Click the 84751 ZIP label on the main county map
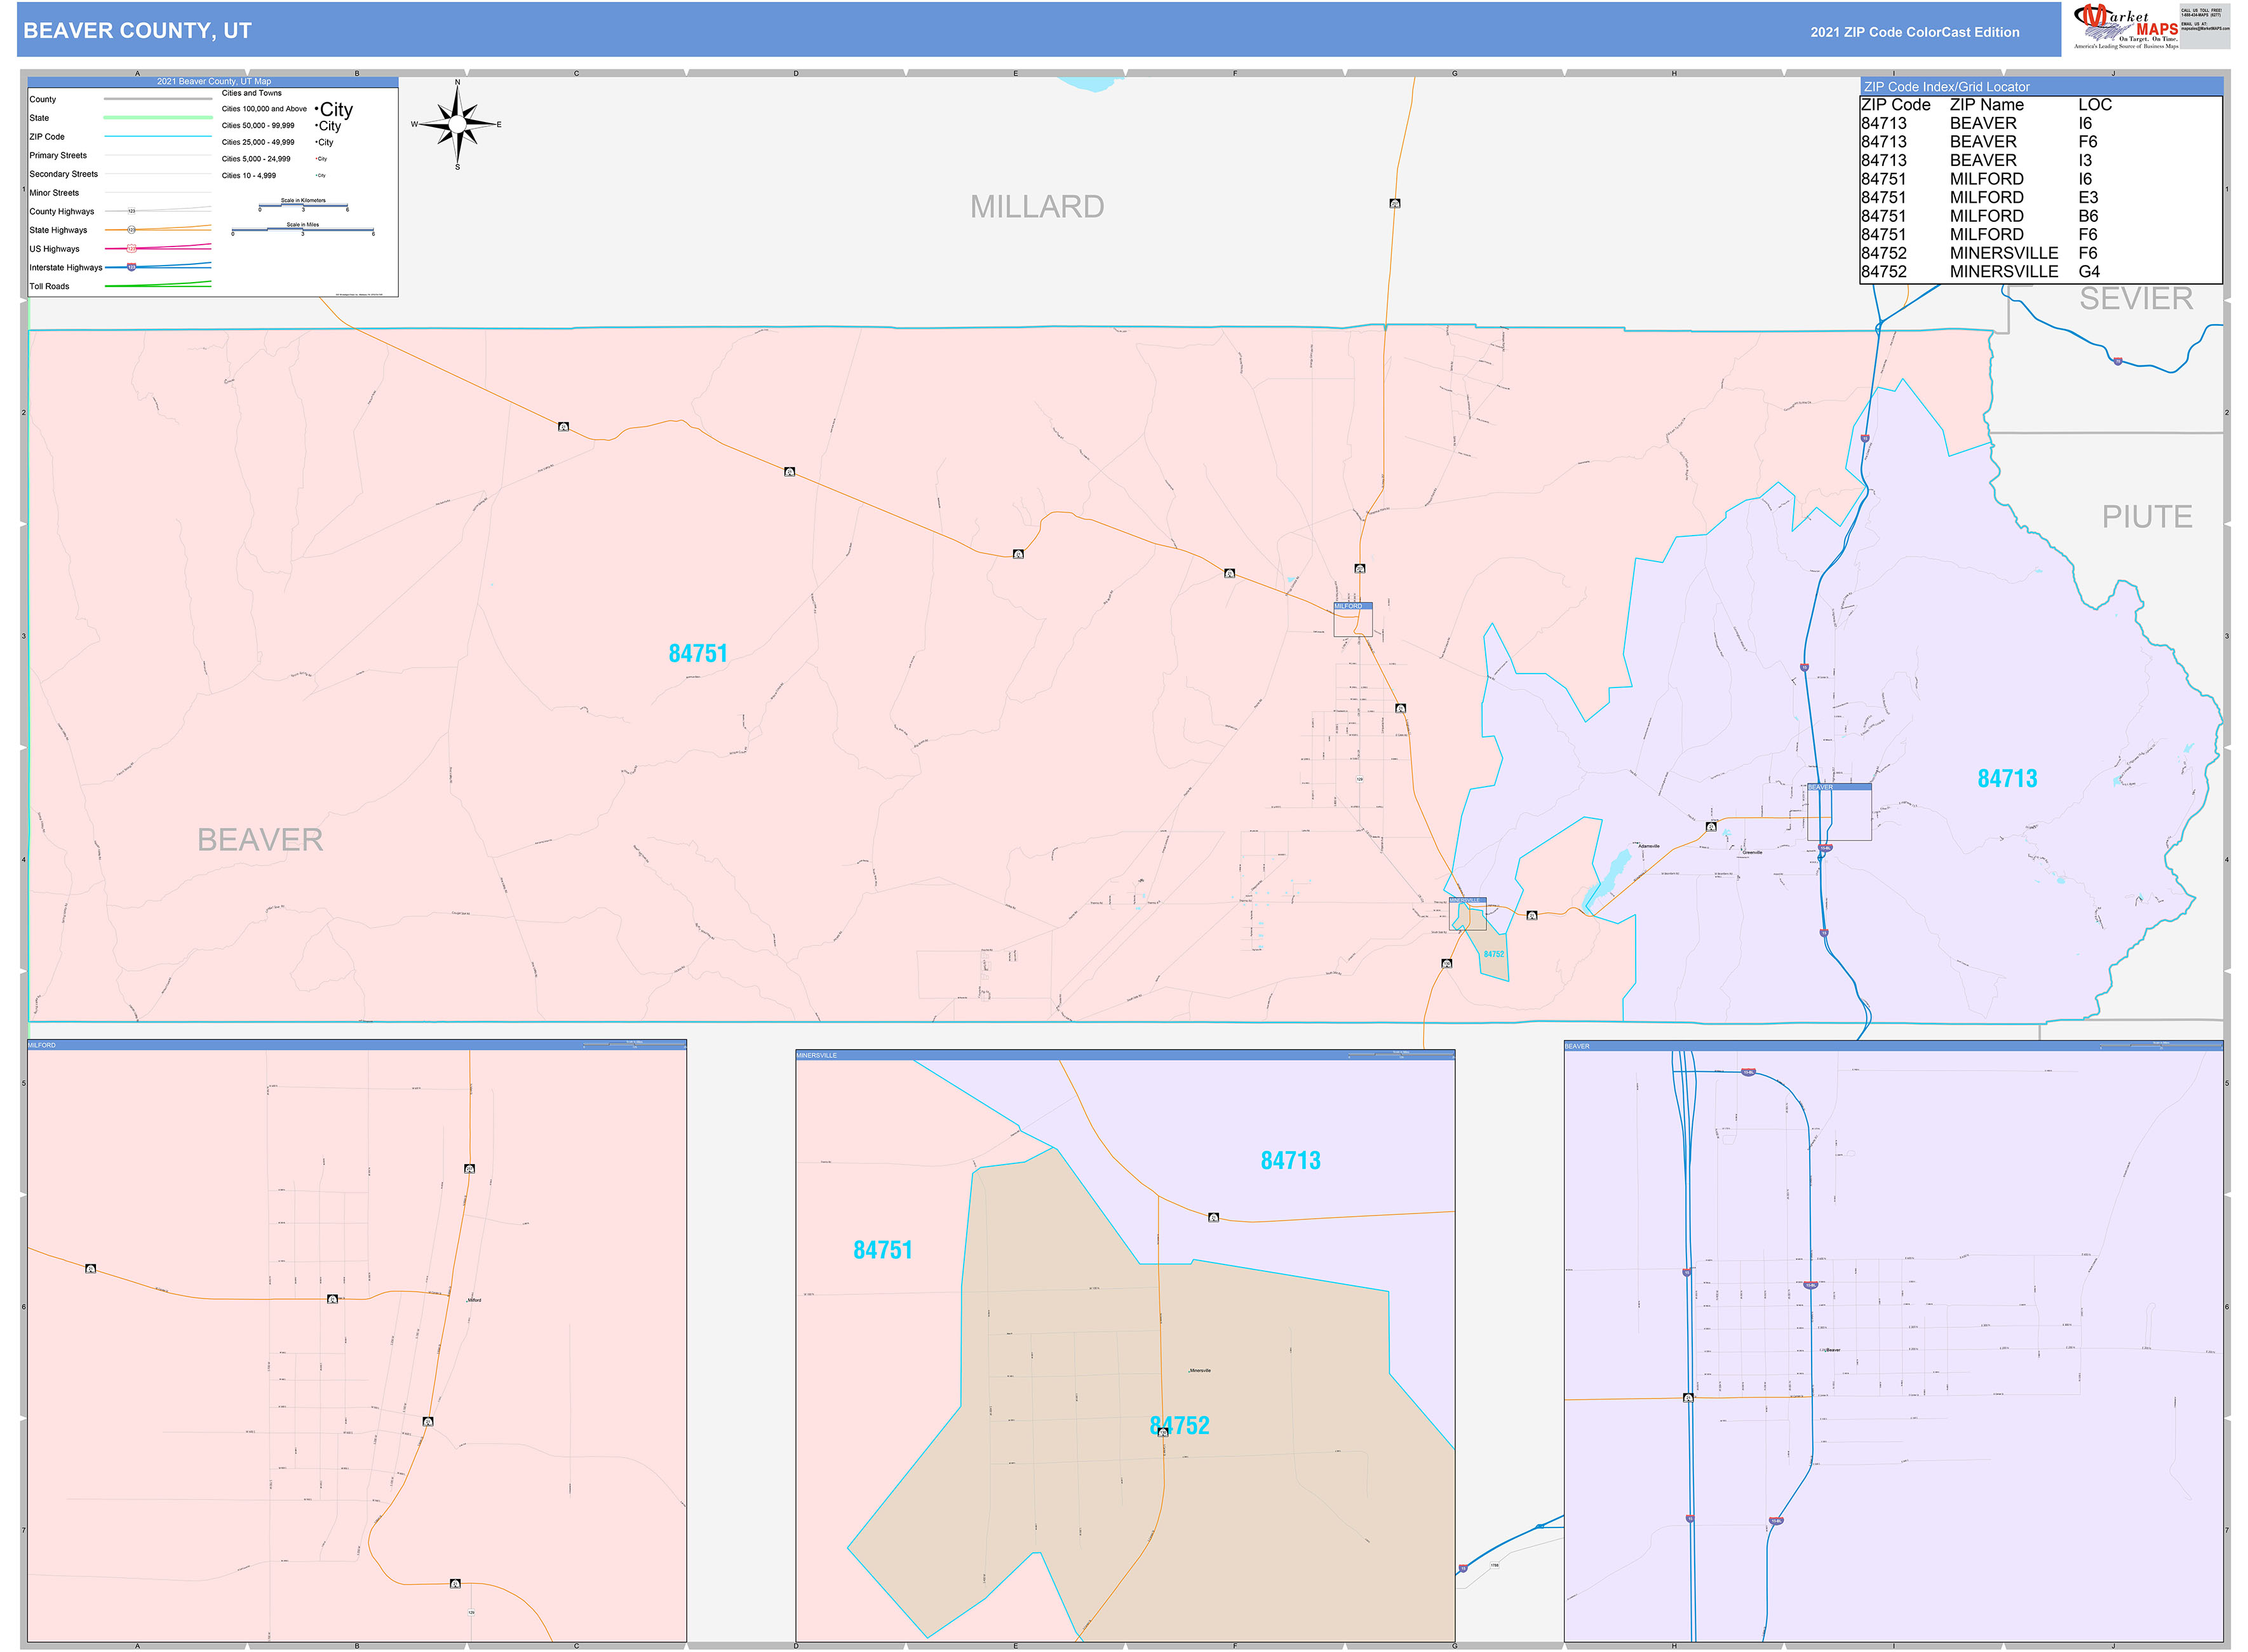 (x=697, y=653)
